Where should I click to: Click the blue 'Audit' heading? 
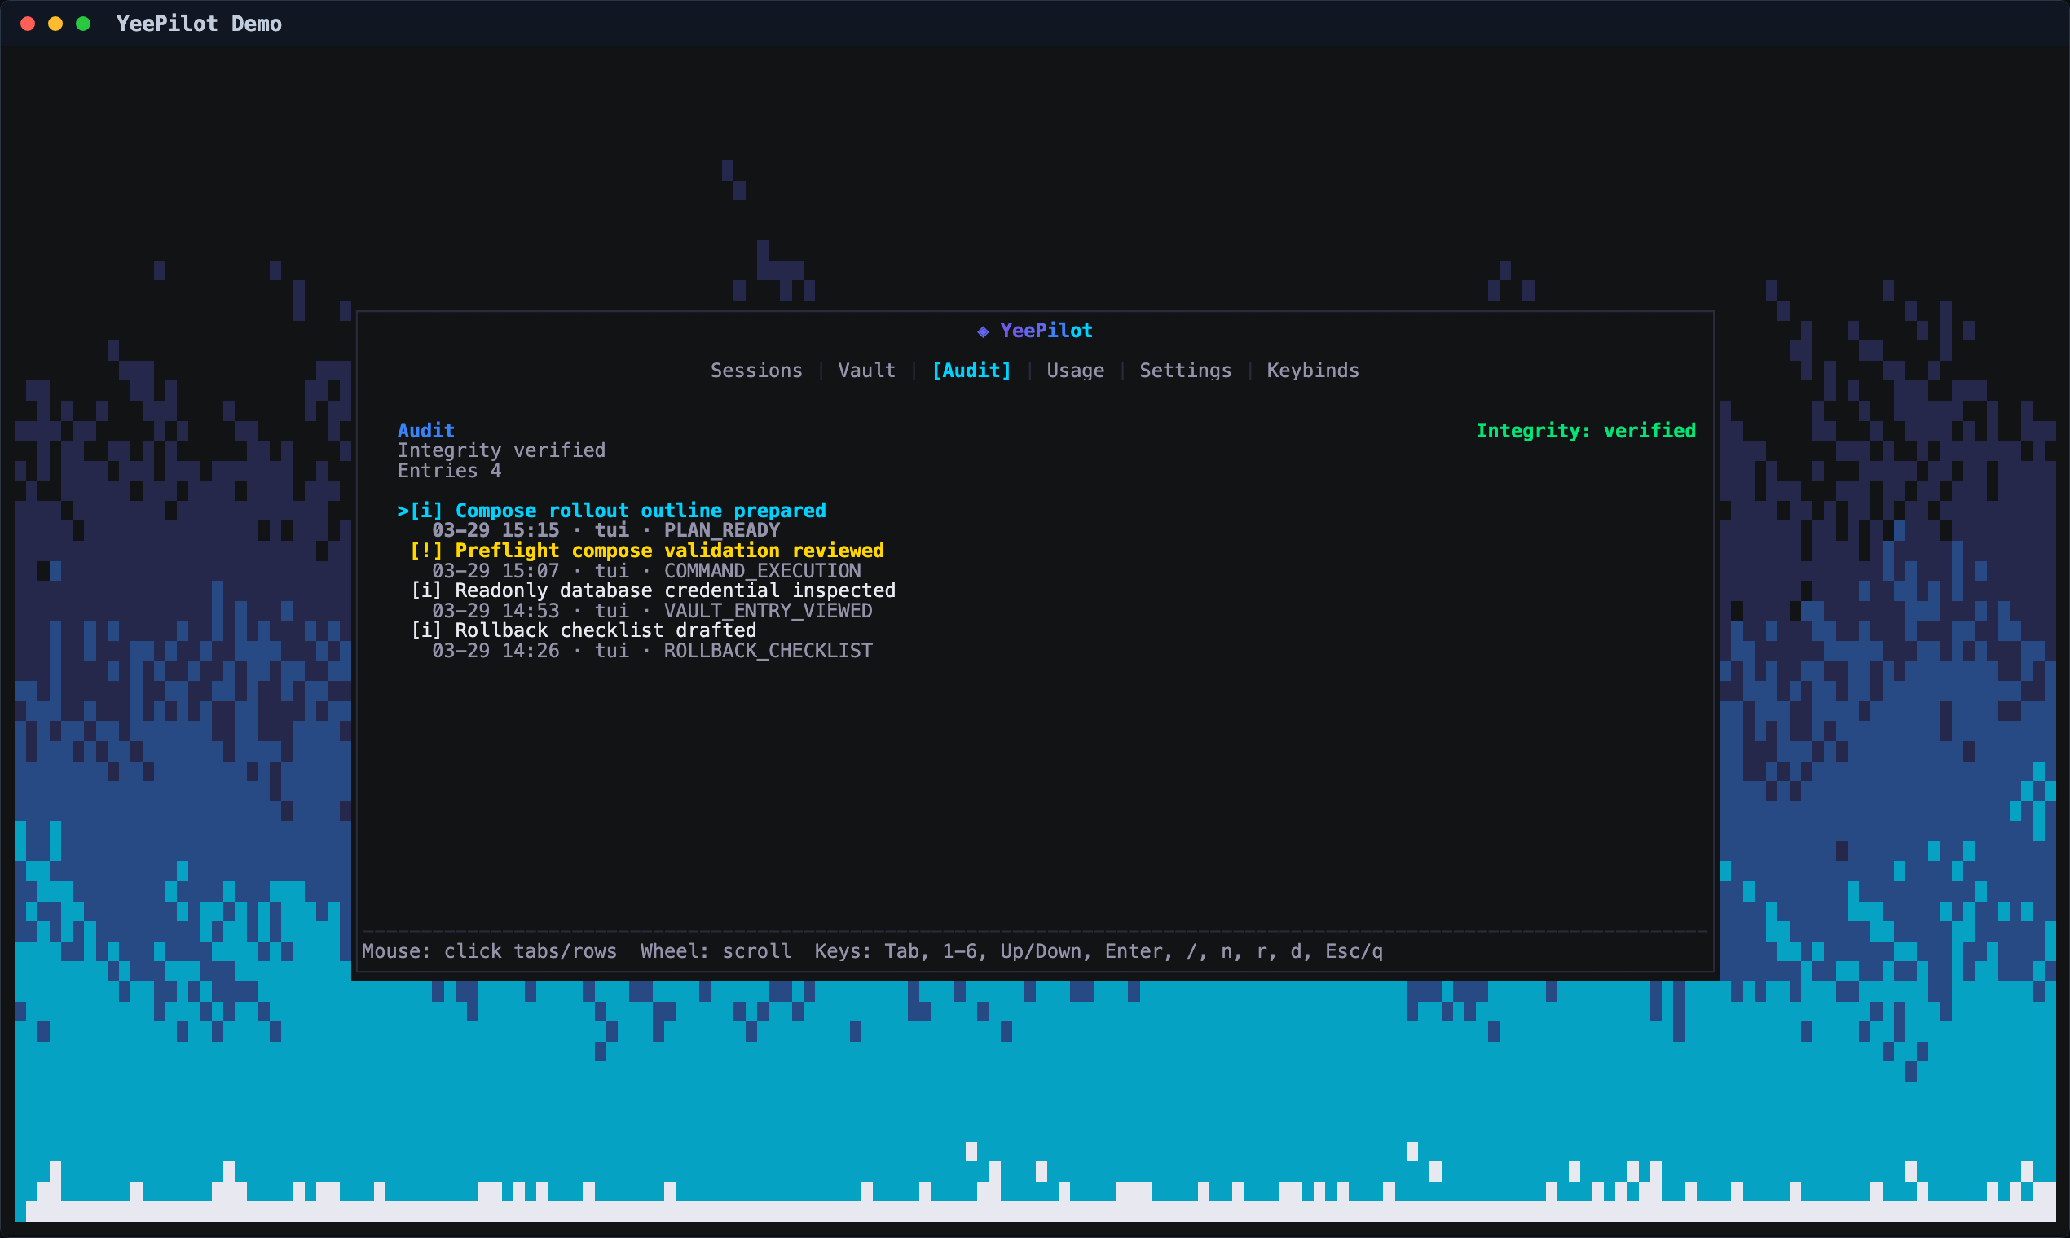425,431
